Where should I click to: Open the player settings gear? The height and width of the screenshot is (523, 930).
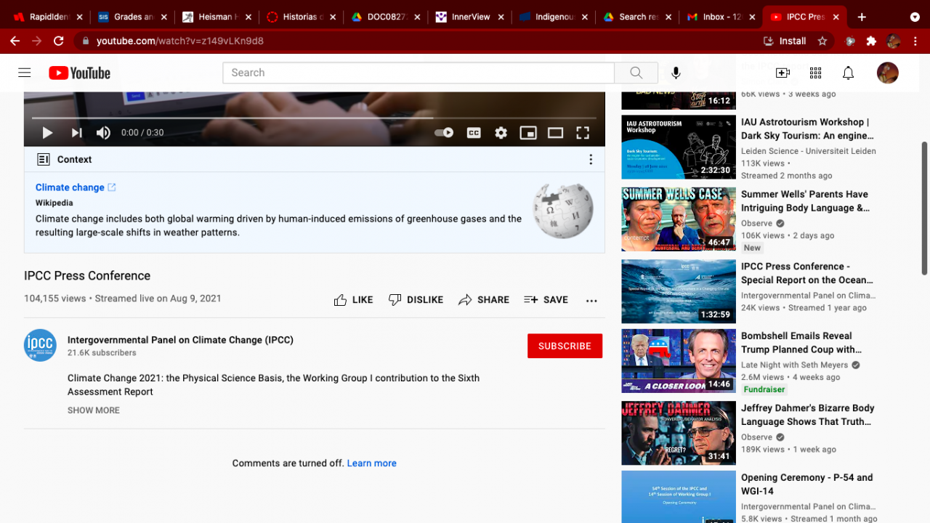pyautogui.click(x=501, y=133)
